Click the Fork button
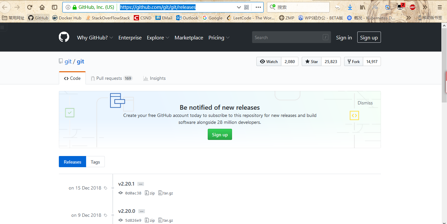Image resolution: width=447 pixels, height=224 pixels. (354, 61)
